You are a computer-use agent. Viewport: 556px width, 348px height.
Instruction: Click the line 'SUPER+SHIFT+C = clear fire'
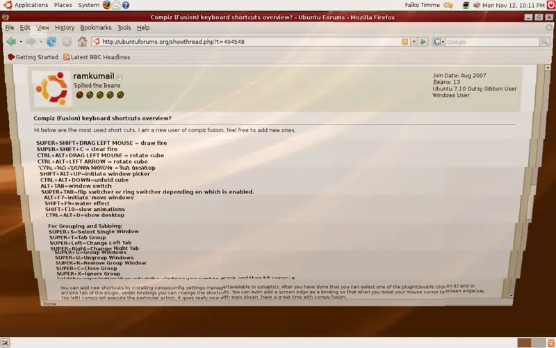point(77,149)
